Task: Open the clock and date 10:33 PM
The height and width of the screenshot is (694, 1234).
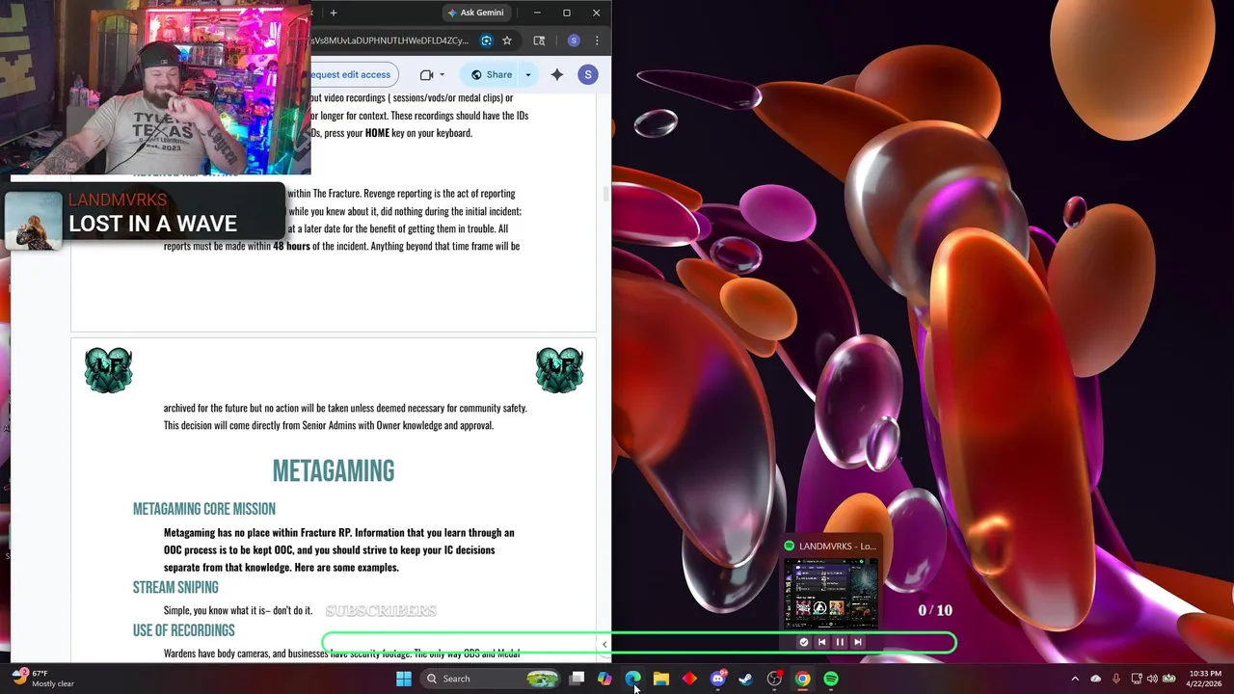Action: pyautogui.click(x=1204, y=679)
